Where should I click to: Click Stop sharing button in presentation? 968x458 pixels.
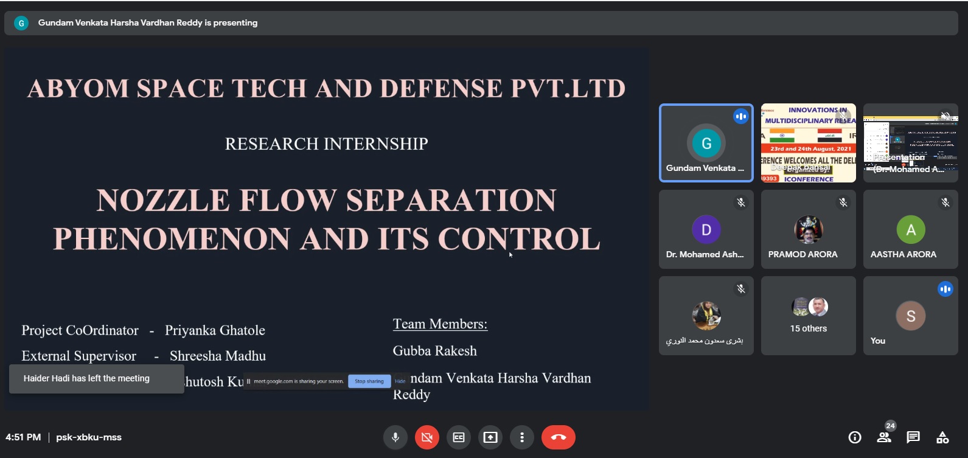[x=369, y=381]
